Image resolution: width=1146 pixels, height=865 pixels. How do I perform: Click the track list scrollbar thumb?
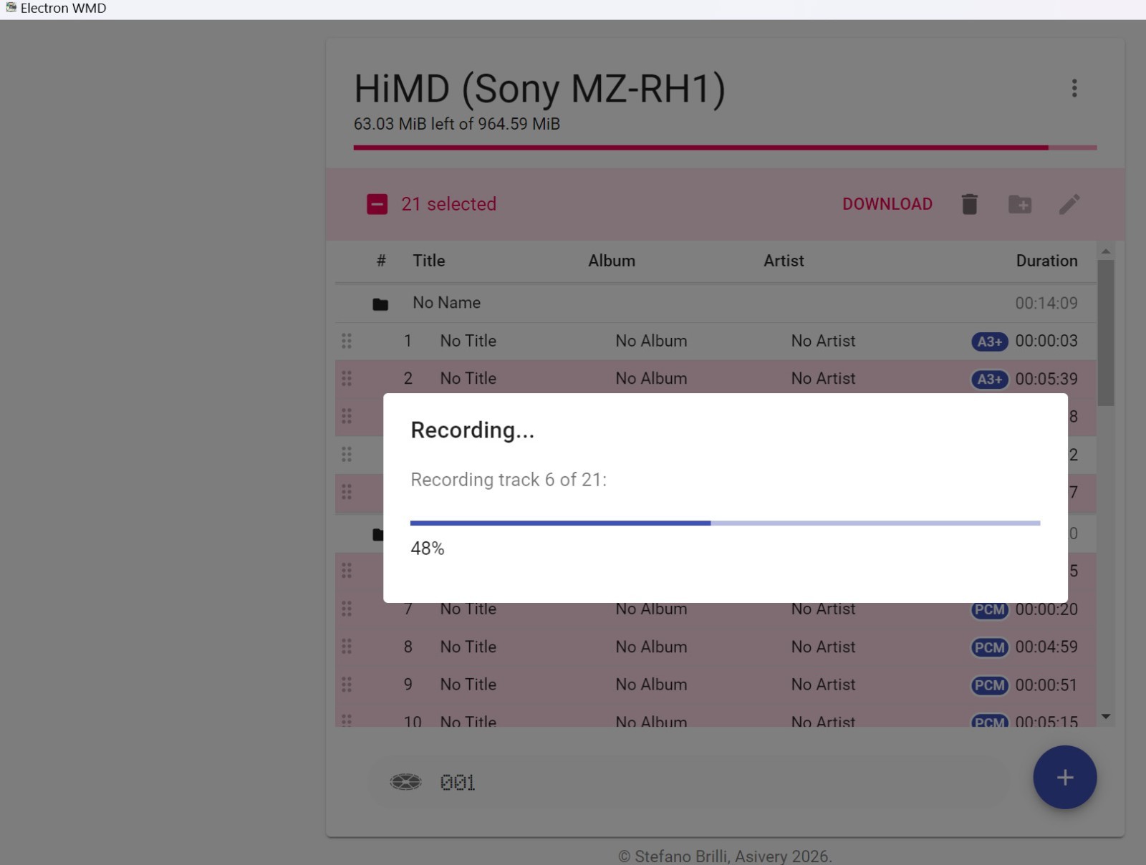(x=1106, y=333)
